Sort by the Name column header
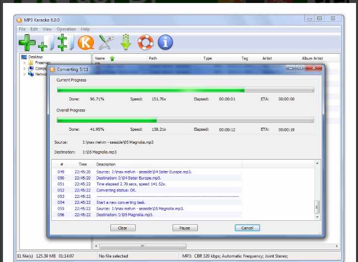The height and width of the screenshot is (262, 358). [100, 59]
